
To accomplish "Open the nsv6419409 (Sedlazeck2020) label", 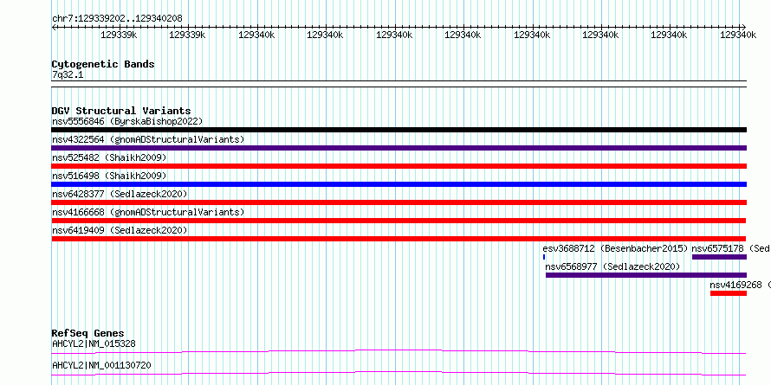I will [120, 230].
